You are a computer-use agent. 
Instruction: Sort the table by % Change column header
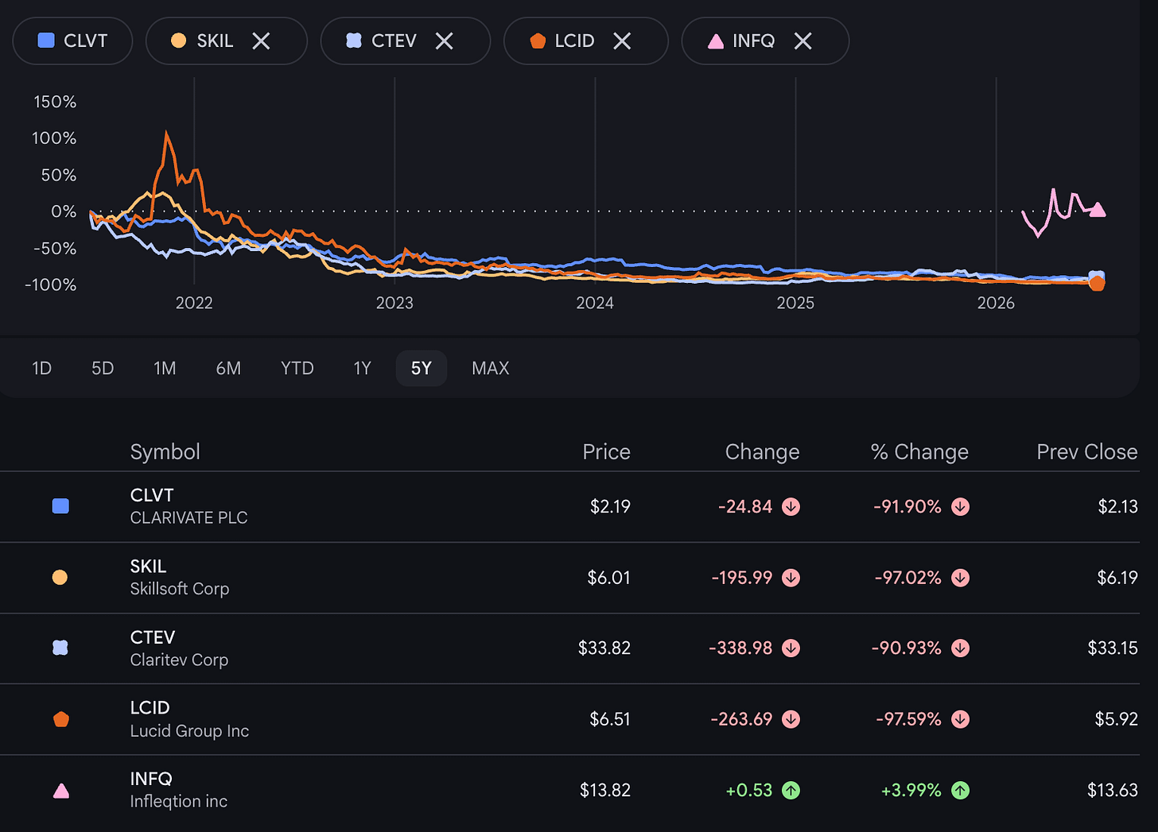[x=919, y=451]
